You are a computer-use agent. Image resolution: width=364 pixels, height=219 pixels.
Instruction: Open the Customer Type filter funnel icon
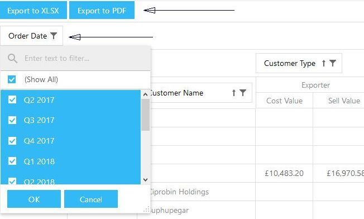pos(333,63)
